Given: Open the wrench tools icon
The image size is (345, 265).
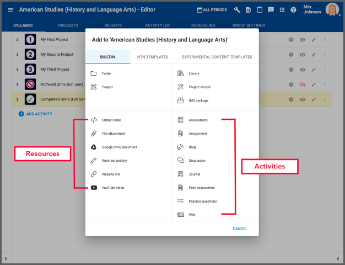Looking at the screenshot, I should tap(237, 10).
